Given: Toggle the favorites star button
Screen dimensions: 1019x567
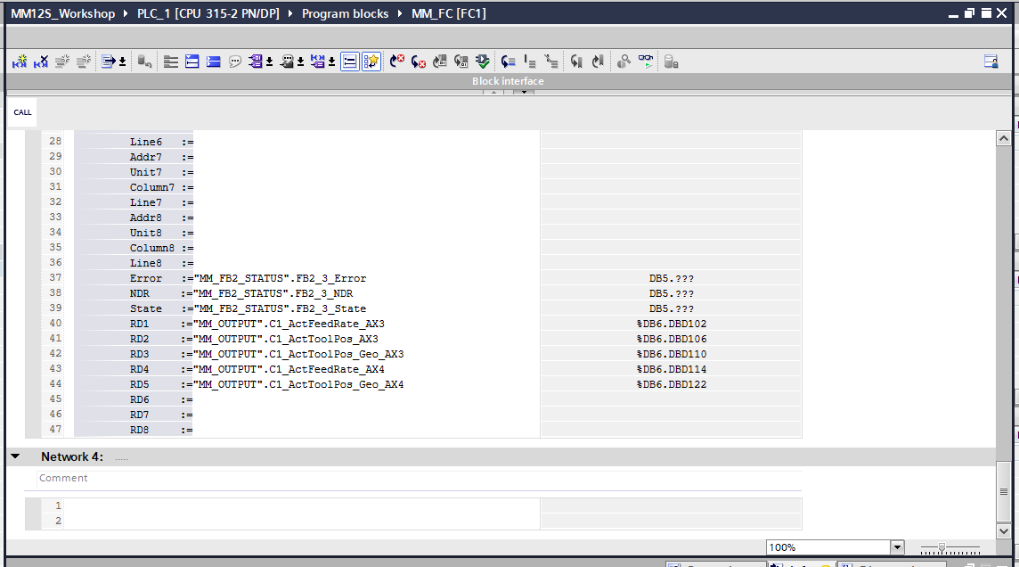Looking at the screenshot, I should tap(371, 62).
